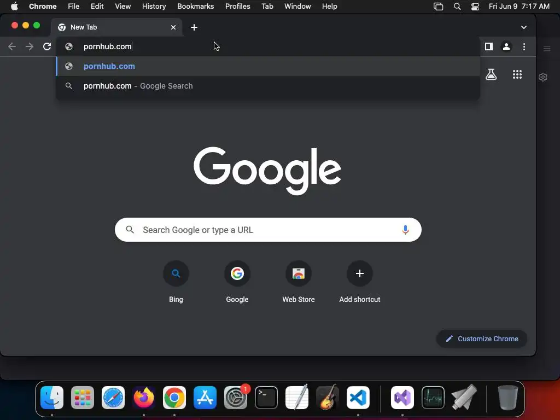Expand the tab search chevron
This screenshot has width=560, height=420.
pyautogui.click(x=523, y=27)
